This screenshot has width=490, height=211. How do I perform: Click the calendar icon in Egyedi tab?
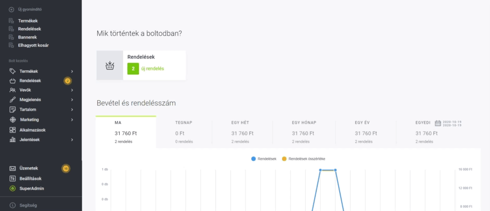(438, 123)
